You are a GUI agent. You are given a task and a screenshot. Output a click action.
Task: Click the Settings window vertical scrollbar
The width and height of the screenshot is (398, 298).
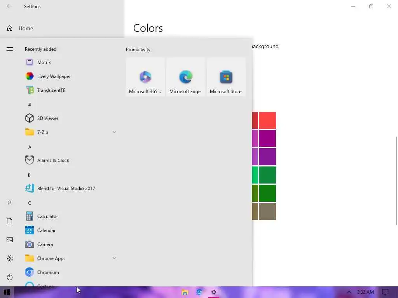coord(397,180)
